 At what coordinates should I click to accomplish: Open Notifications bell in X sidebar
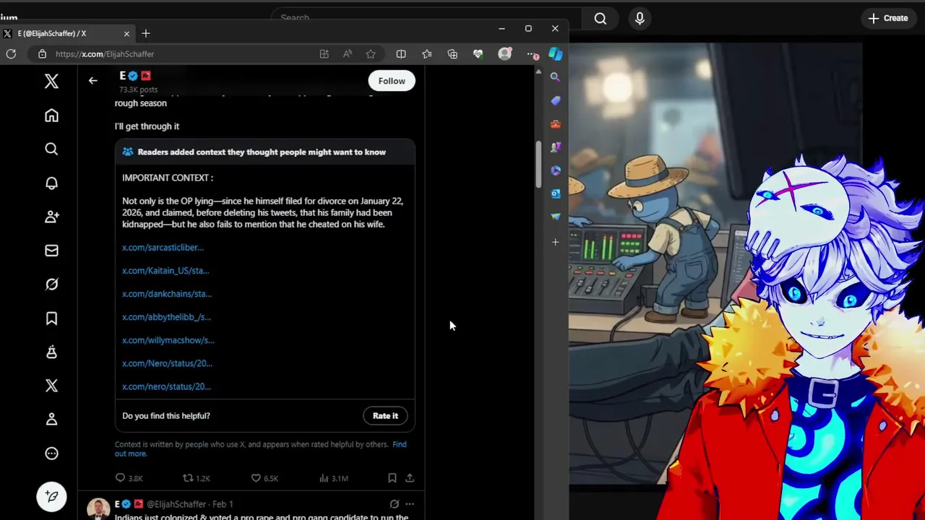(51, 183)
